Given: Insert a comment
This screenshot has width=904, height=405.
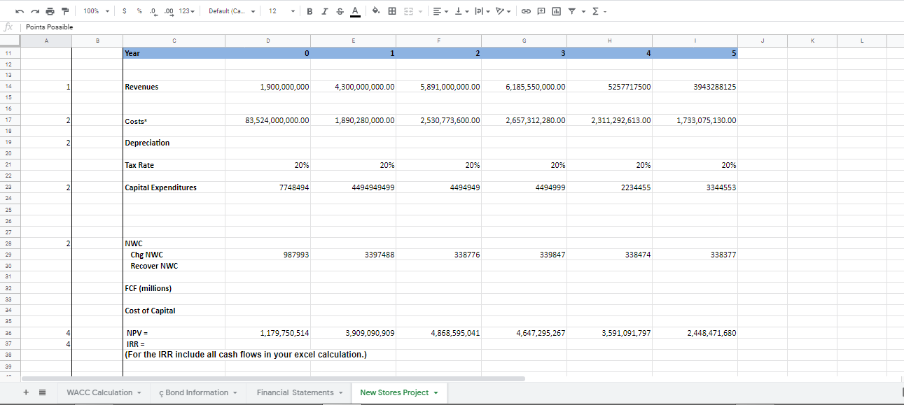Looking at the screenshot, I should tap(541, 10).
